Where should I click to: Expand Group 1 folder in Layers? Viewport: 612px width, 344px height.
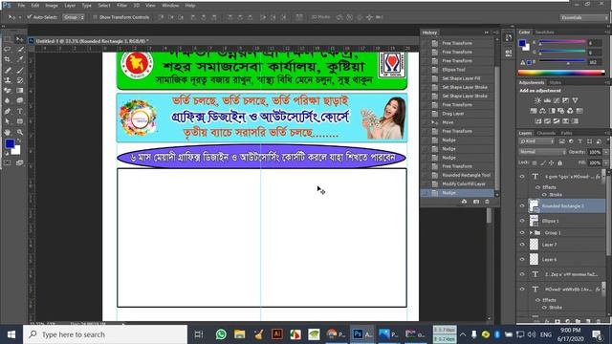tap(531, 233)
